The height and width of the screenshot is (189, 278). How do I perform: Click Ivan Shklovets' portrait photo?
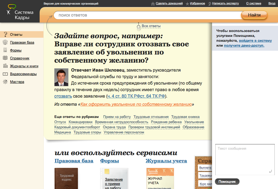click(61, 77)
